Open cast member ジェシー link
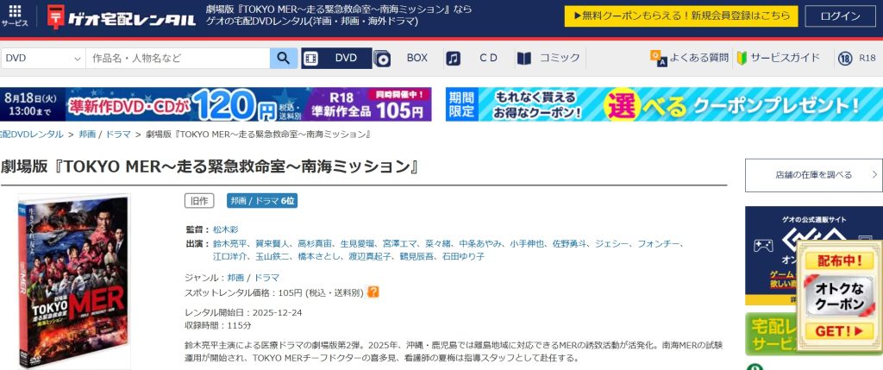 click(611, 244)
